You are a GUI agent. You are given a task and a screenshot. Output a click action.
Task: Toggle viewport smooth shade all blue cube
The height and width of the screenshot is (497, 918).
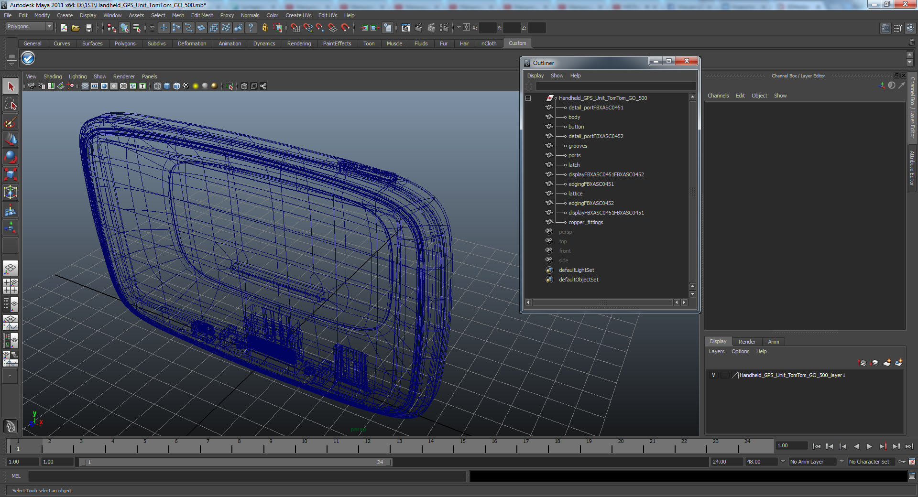pos(167,86)
